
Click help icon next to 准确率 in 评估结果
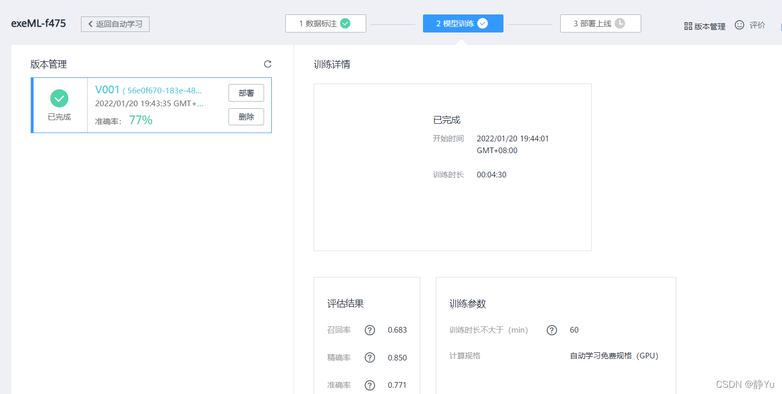point(370,385)
